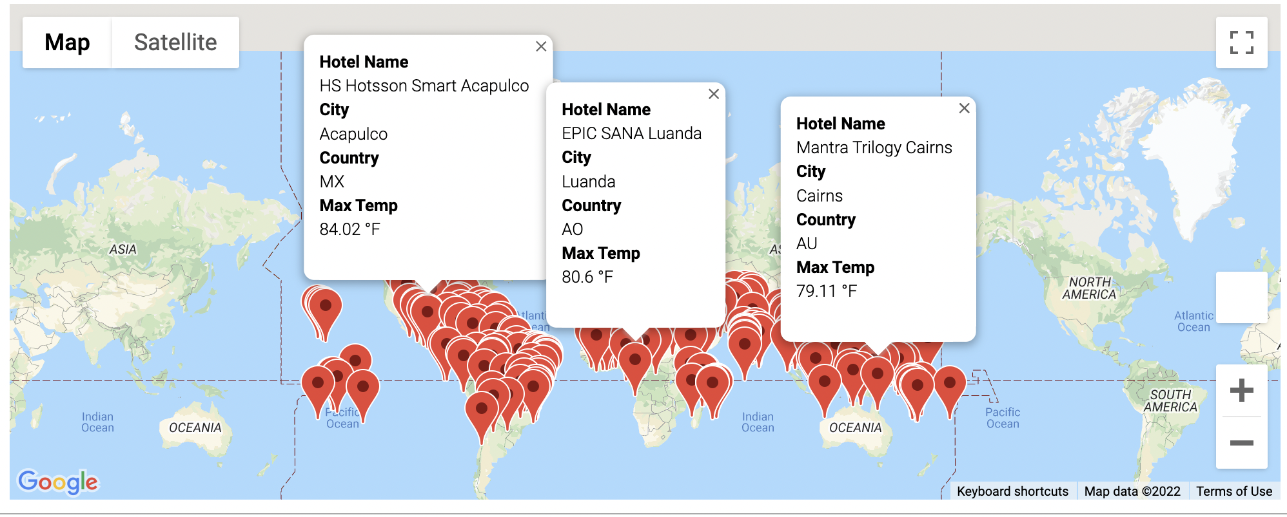This screenshot has height=517, width=1287.
Task: Click the 80.6 °F max temp value
Action: point(587,277)
